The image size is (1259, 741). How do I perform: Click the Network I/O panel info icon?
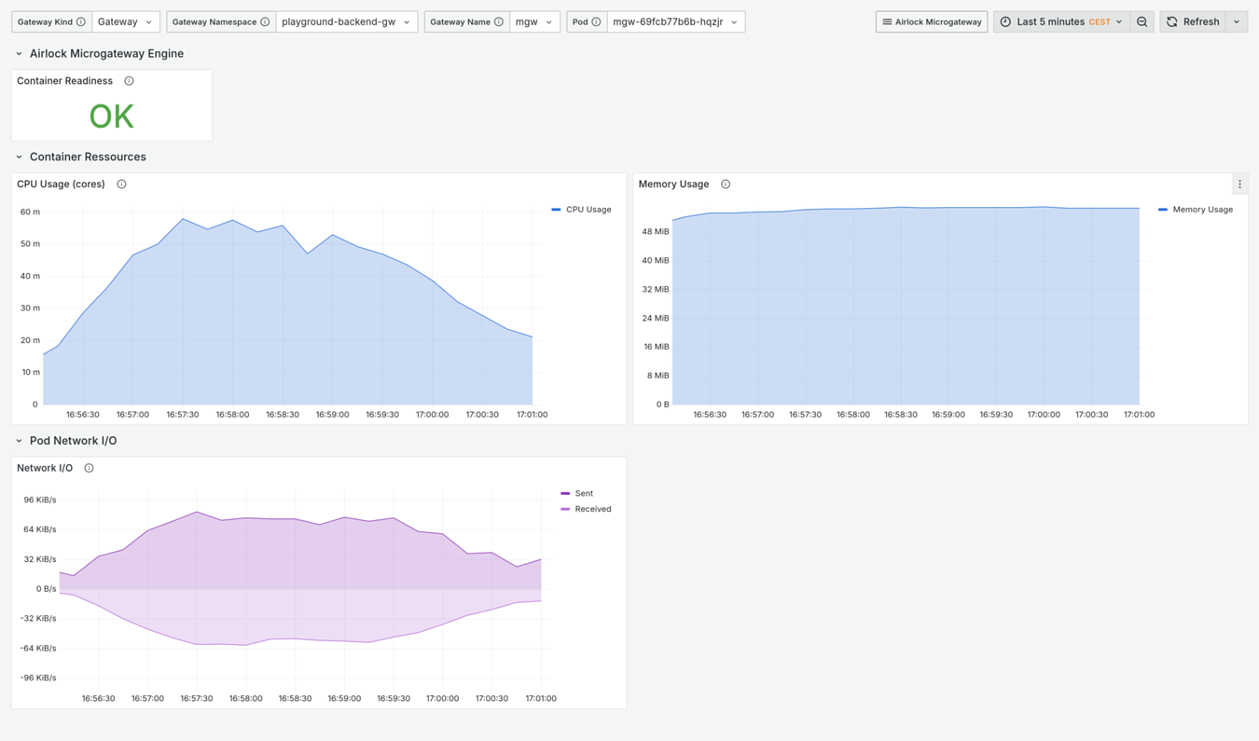(x=89, y=468)
